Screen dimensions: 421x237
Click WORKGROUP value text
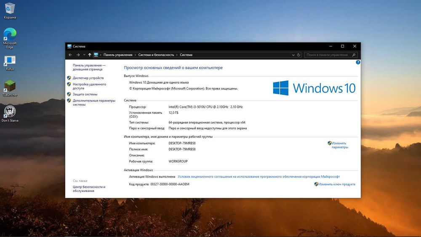178,161
